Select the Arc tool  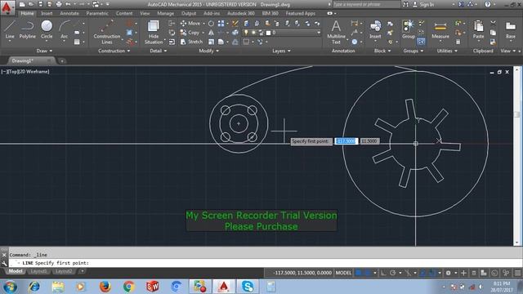[x=65, y=29]
